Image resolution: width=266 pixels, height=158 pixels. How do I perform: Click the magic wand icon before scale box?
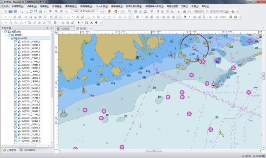[66, 11]
